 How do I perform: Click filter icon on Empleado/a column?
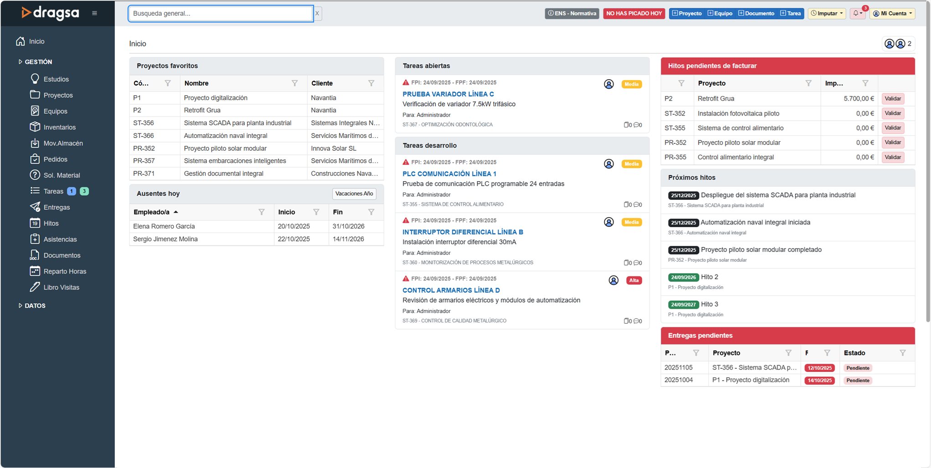tap(261, 212)
